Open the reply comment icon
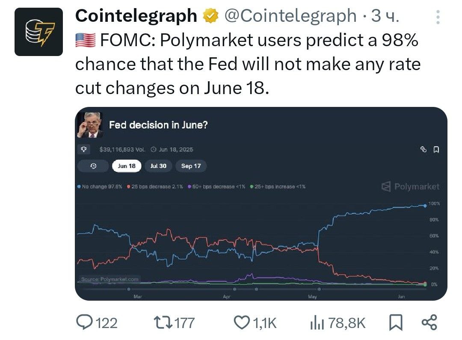The width and height of the screenshot is (462, 340). (x=84, y=322)
